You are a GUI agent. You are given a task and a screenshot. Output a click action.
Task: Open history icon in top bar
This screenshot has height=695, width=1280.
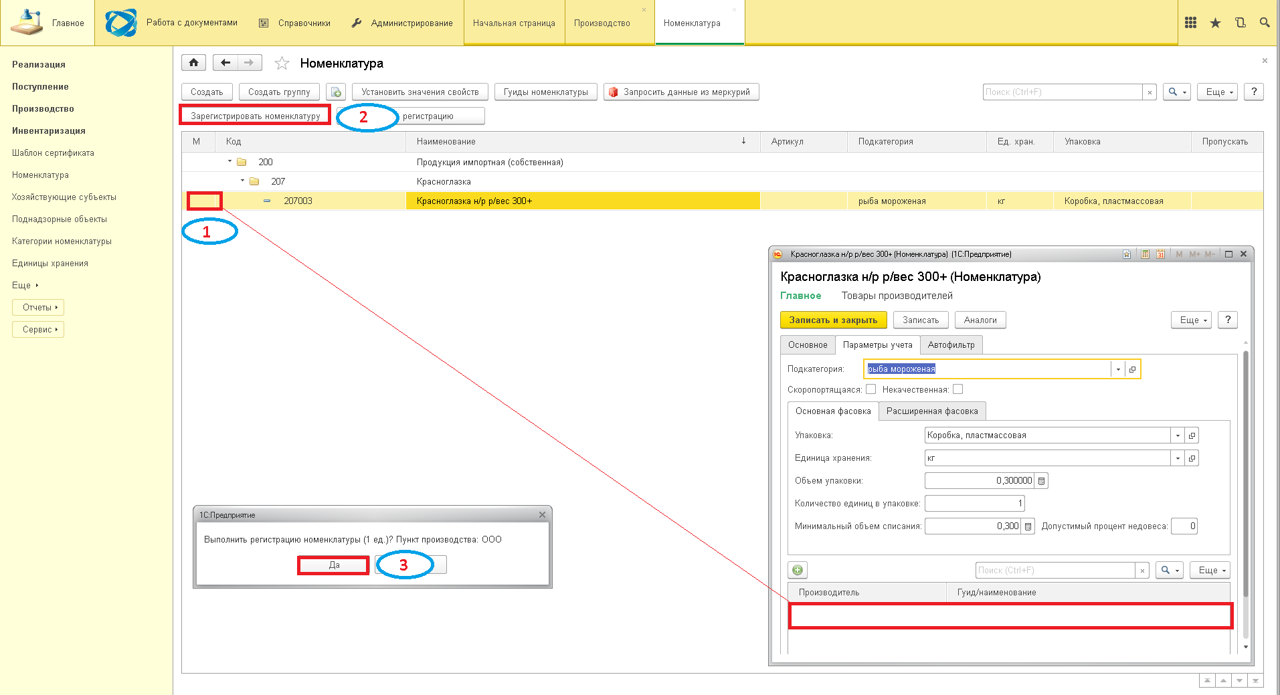point(1240,23)
